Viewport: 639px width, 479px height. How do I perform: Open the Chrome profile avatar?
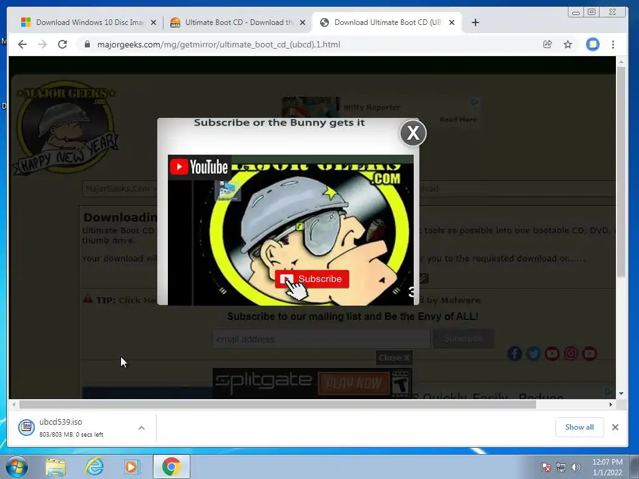(x=593, y=44)
